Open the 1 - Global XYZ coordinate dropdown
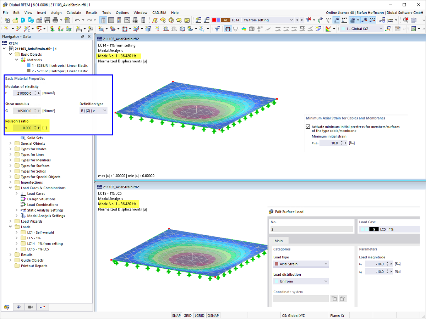The width and height of the screenshot is (426, 319). coord(381,29)
